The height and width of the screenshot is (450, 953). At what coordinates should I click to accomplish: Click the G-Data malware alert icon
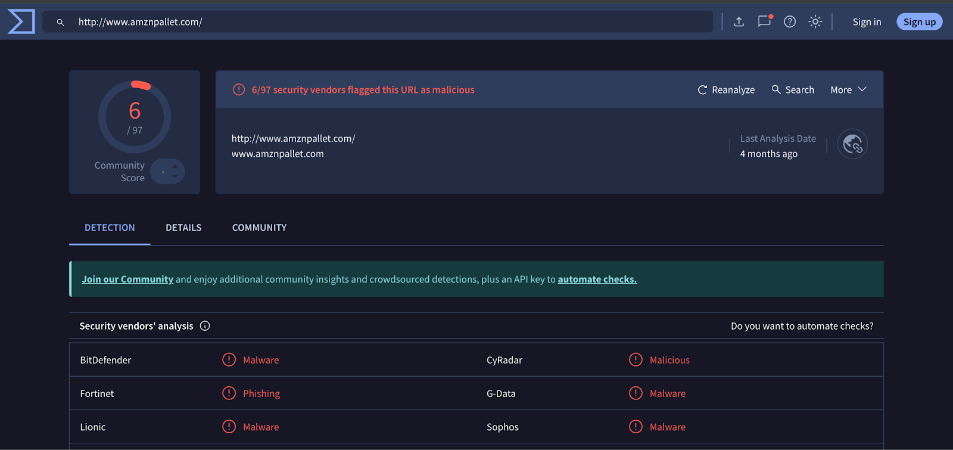pyautogui.click(x=636, y=393)
